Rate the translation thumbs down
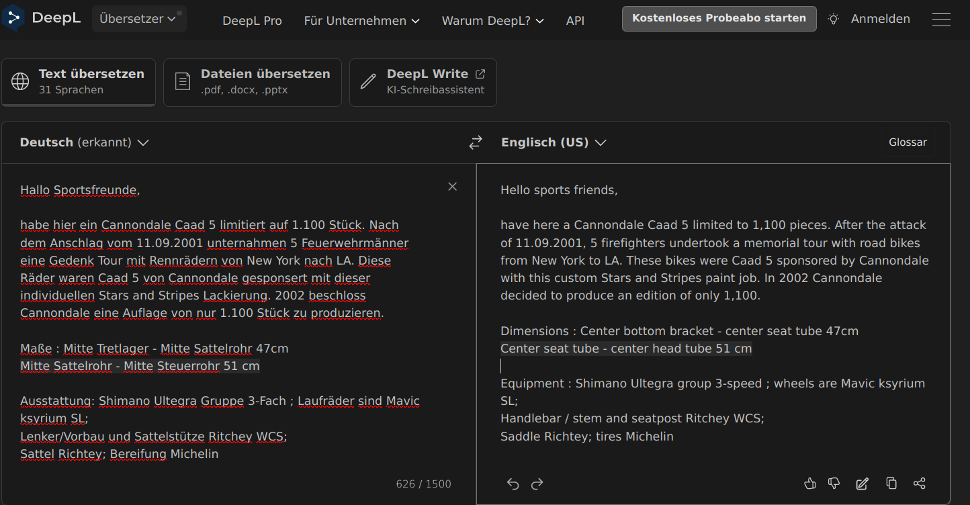The image size is (970, 505). click(834, 484)
